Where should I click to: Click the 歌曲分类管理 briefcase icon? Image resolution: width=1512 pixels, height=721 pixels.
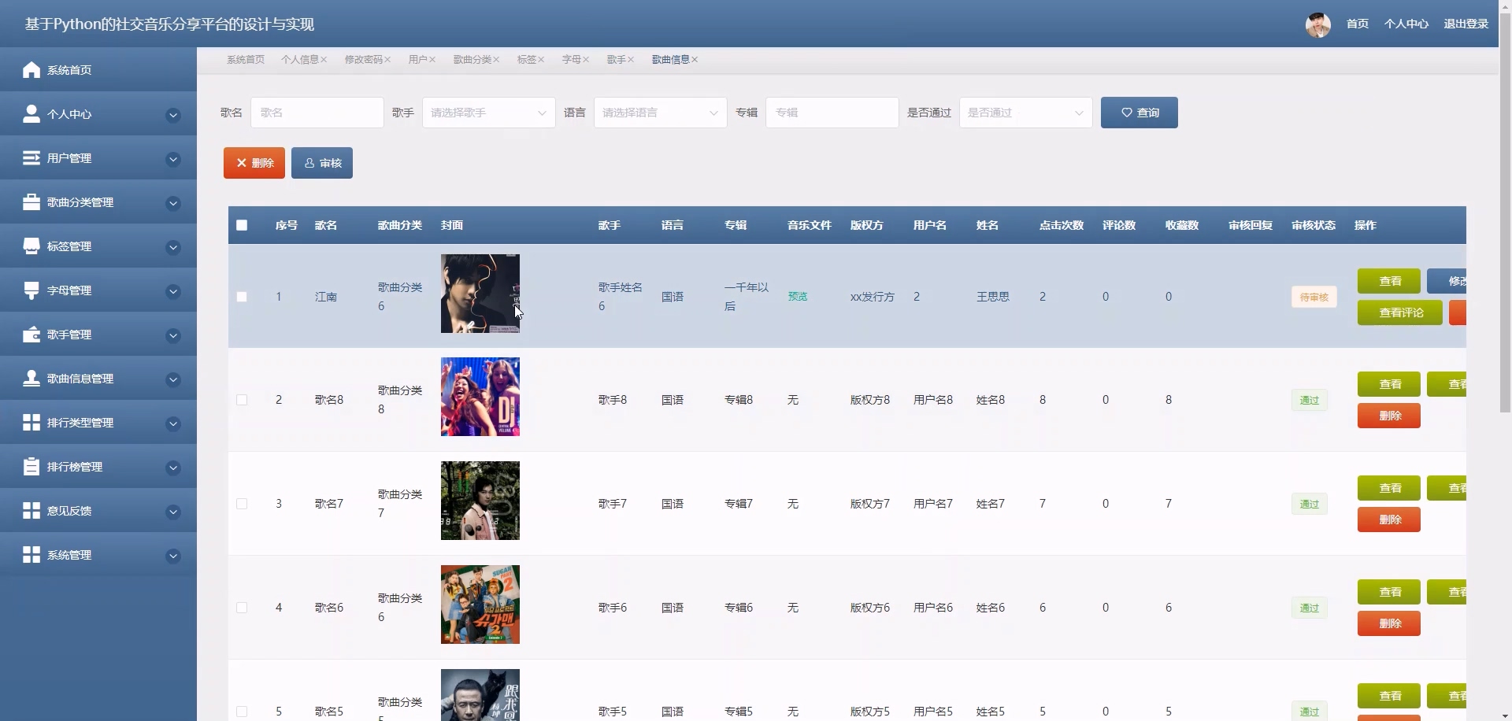click(31, 202)
